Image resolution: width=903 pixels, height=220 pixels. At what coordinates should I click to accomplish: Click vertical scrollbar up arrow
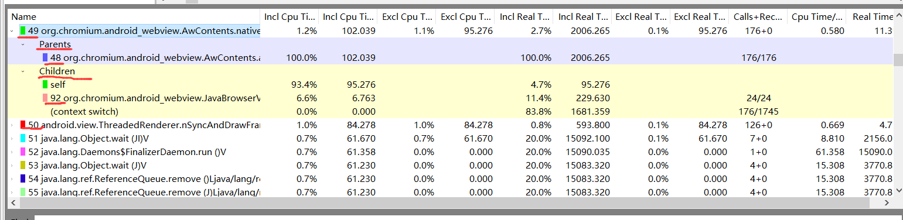[x=898, y=16]
